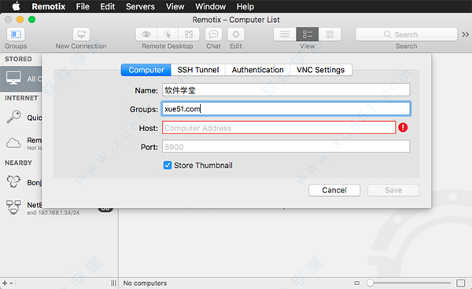Switch to thumbnail grid view icon
The height and width of the screenshot is (289, 472).
point(330,35)
